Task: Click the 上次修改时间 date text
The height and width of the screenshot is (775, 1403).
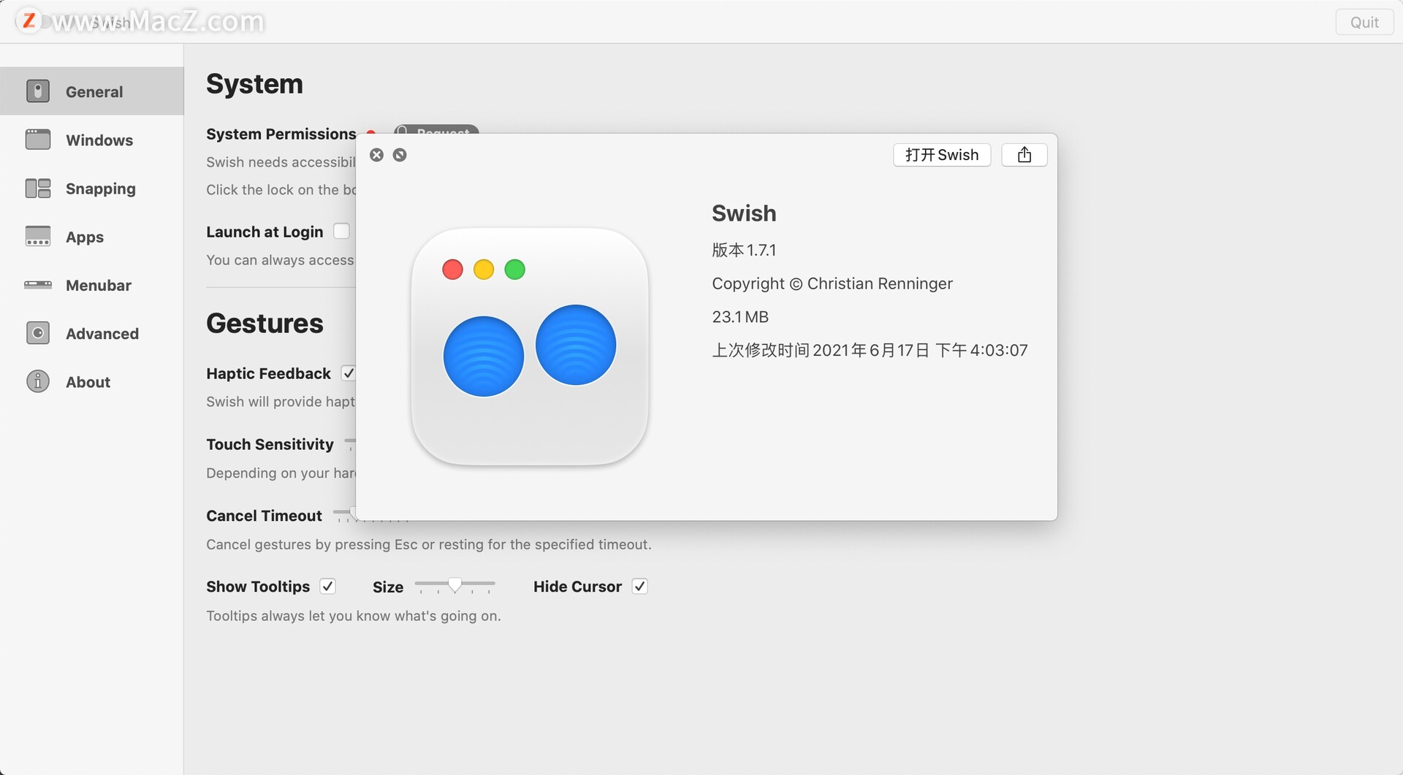Action: 870,351
